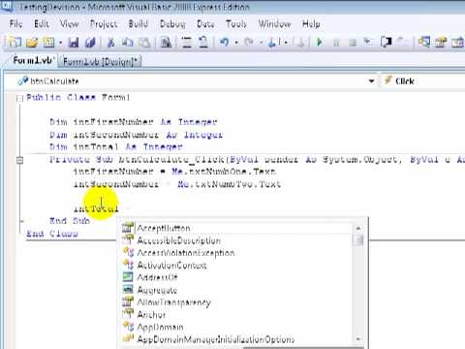Open Find using the binoculars icon

(x=166, y=43)
